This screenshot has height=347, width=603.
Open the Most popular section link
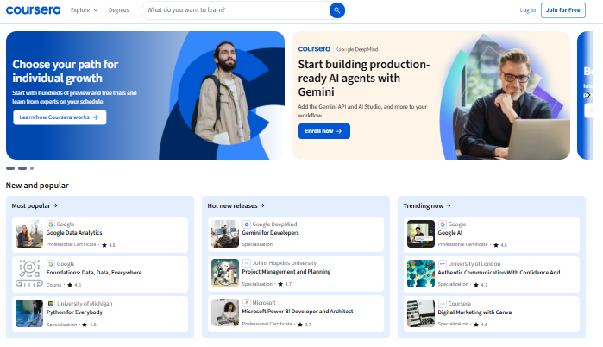coord(35,205)
